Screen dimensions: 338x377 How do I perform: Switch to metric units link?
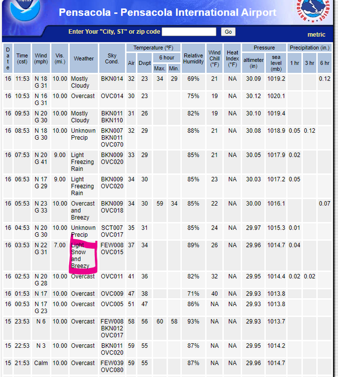pyautogui.click(x=316, y=35)
